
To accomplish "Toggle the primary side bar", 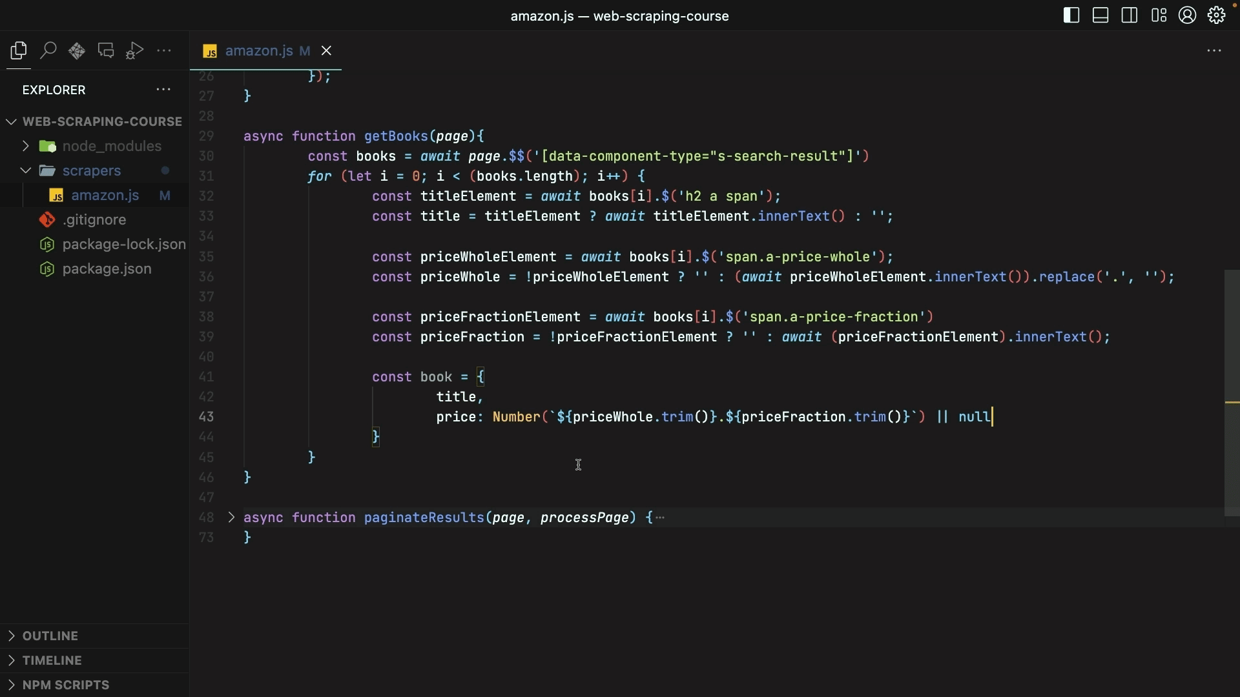I will point(1071,15).
